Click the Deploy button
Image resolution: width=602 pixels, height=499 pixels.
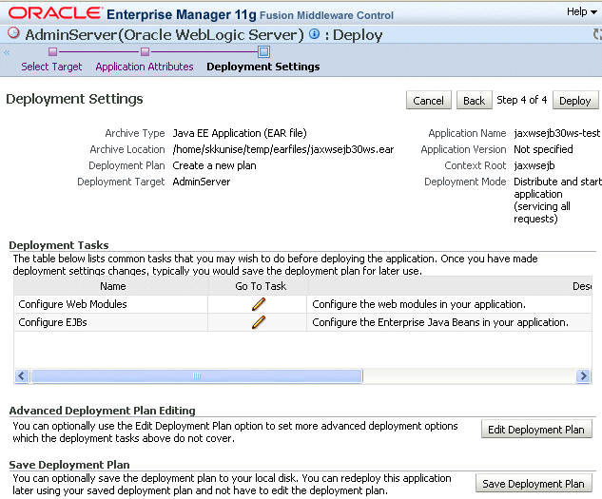[575, 100]
